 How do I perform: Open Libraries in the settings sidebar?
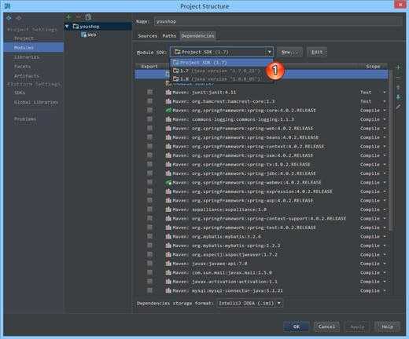coord(27,57)
